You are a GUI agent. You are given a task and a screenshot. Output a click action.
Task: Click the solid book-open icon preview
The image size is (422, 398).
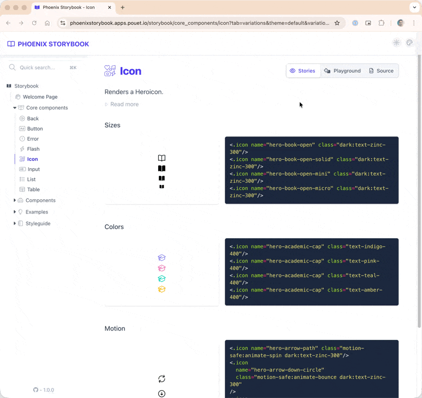pyautogui.click(x=162, y=169)
